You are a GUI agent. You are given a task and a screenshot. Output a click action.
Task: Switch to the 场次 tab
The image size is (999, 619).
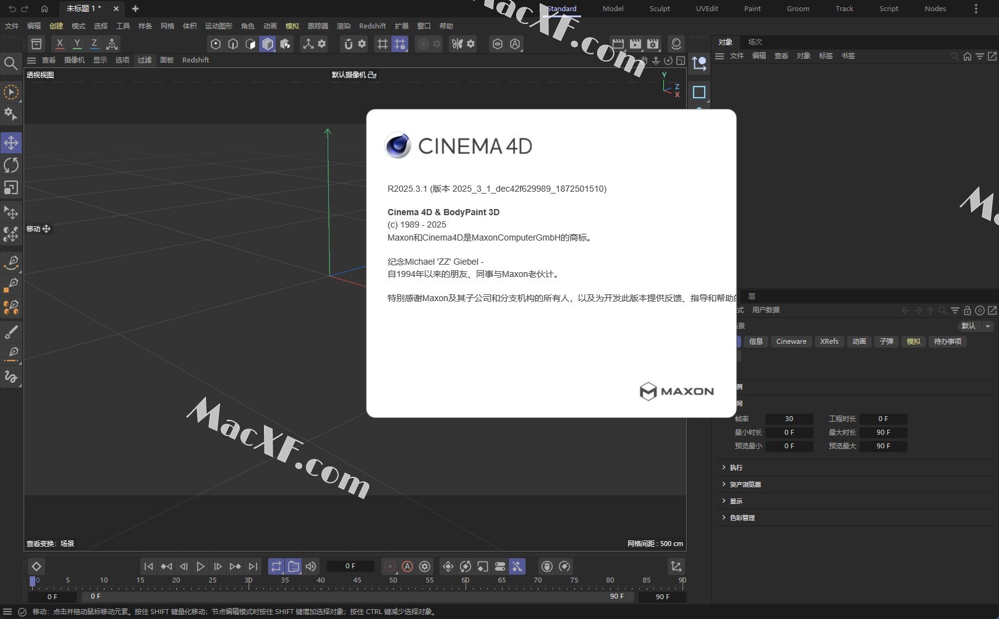(755, 42)
